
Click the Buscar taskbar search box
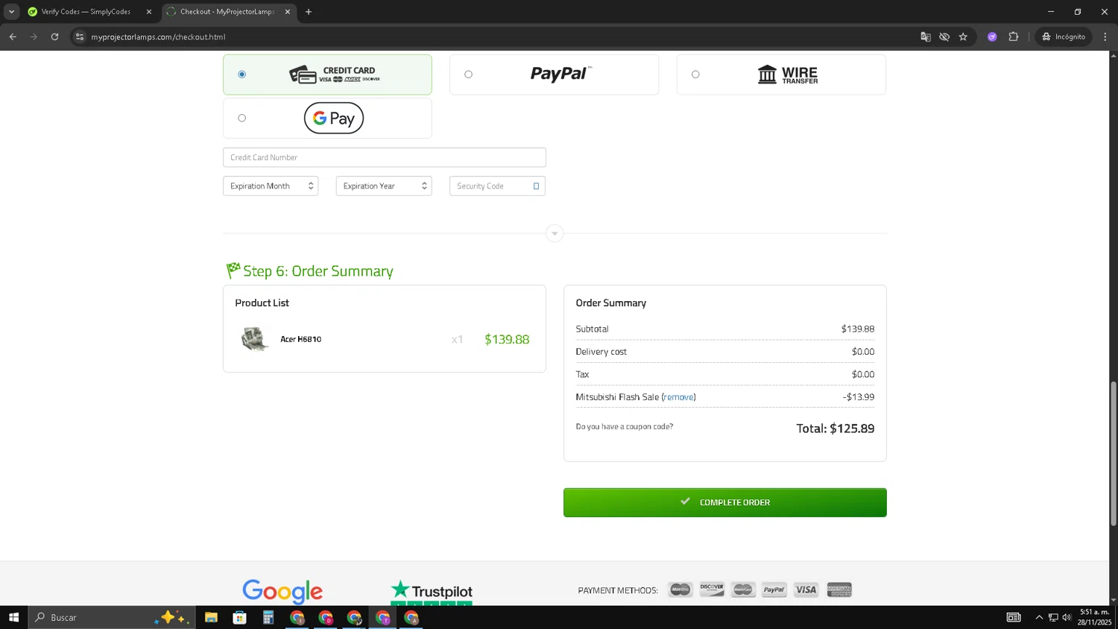(x=112, y=617)
